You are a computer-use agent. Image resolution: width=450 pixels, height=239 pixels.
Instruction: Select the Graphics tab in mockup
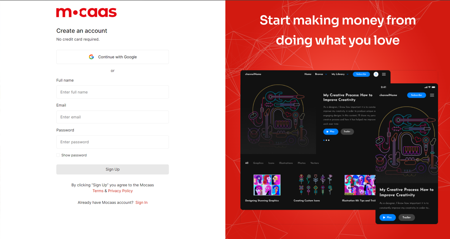tap(258, 163)
